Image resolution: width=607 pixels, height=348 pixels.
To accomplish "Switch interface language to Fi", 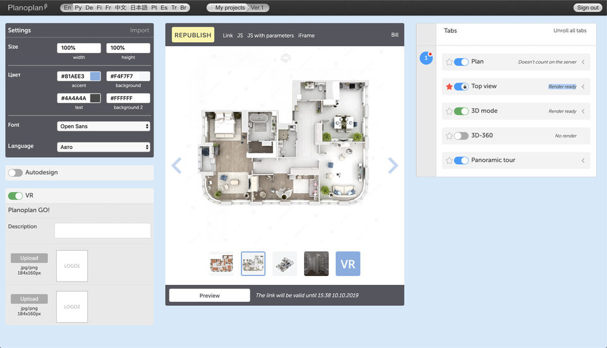I will pos(99,8).
